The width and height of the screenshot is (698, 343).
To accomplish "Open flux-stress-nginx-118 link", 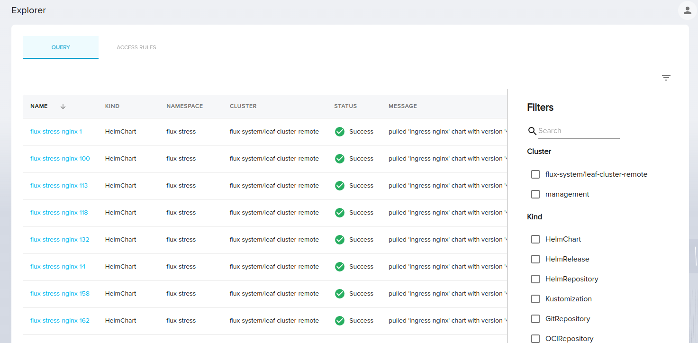I will tap(59, 213).
